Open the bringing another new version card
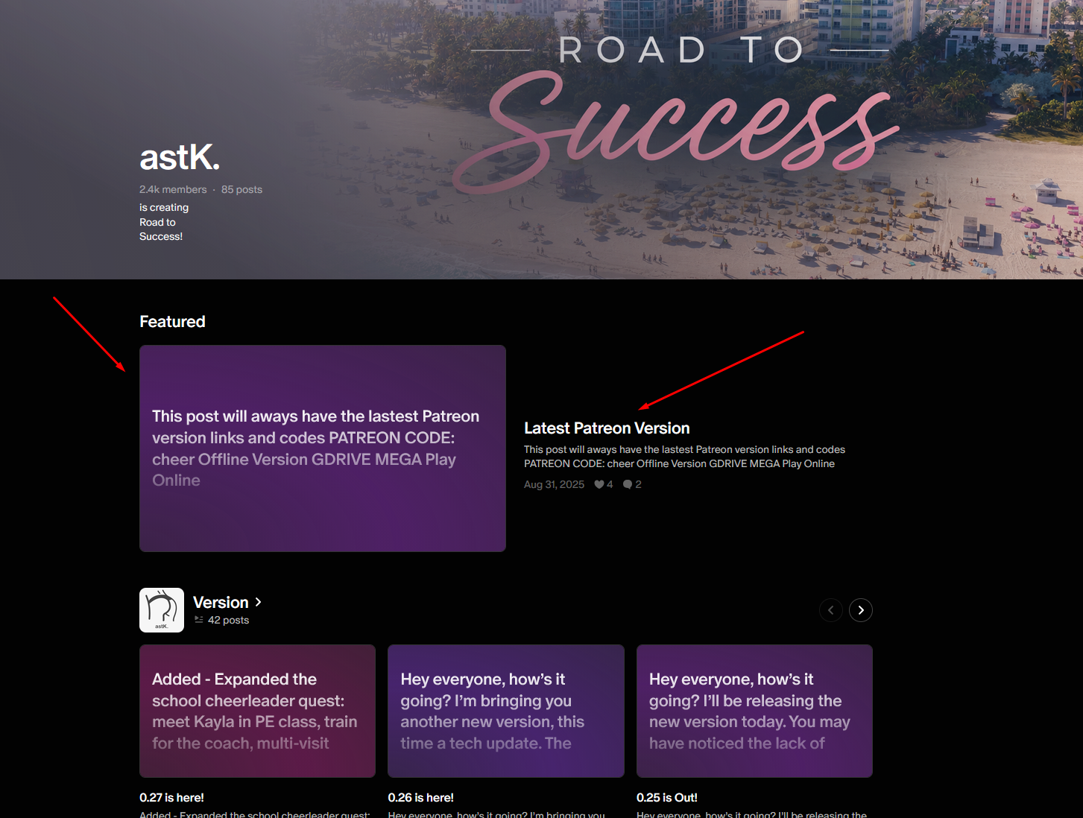The width and height of the screenshot is (1083, 818). pyautogui.click(x=506, y=711)
